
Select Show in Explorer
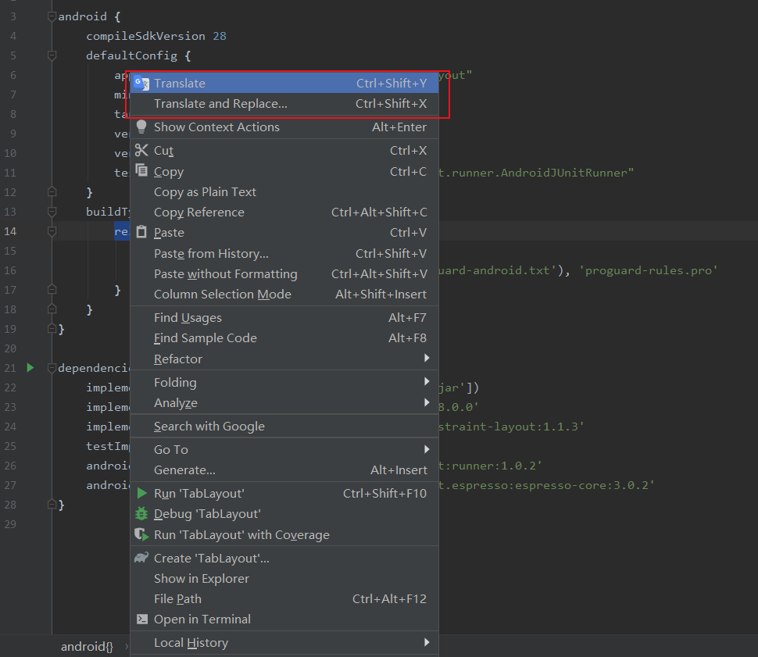tap(284, 579)
